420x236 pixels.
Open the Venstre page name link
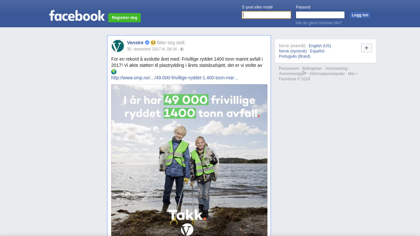[x=135, y=43]
